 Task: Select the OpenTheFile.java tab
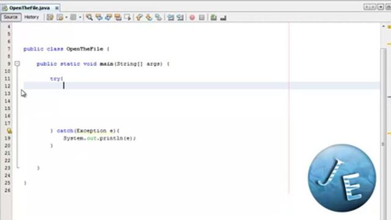pos(29,8)
